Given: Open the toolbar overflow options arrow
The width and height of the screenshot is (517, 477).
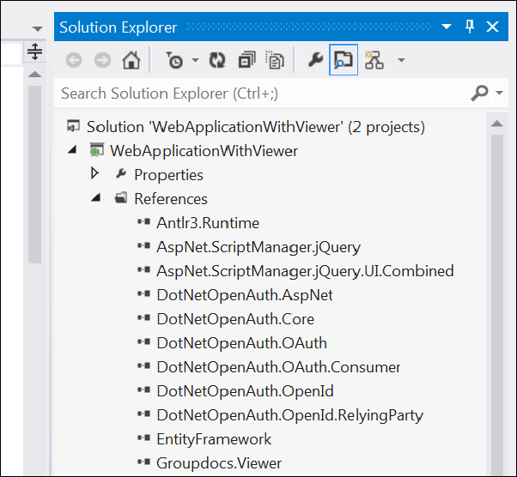Looking at the screenshot, I should [x=401, y=60].
